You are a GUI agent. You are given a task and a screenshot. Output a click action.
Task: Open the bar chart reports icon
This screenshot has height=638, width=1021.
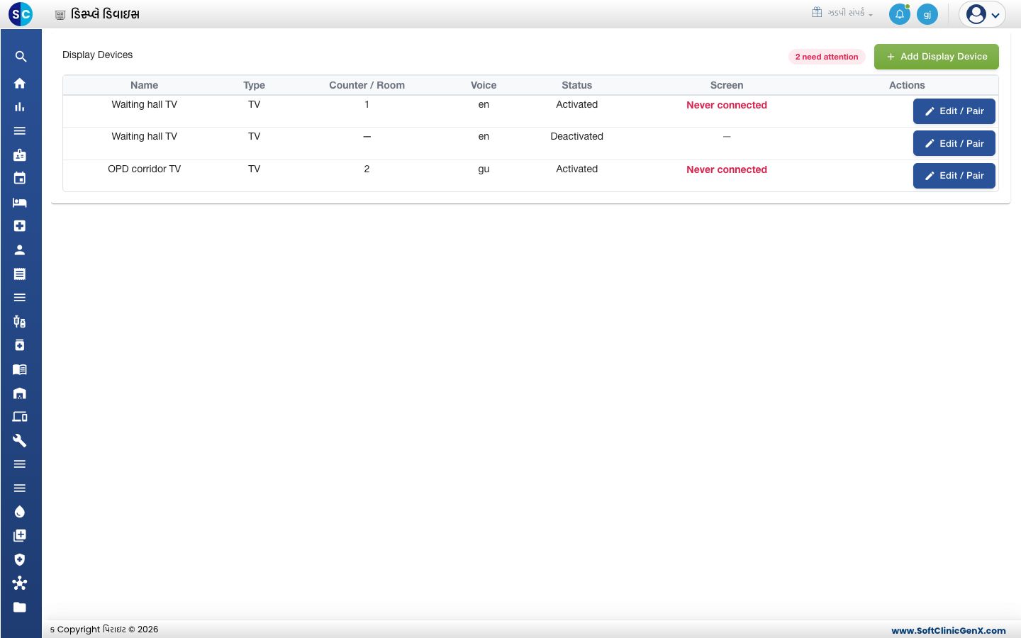(20, 107)
